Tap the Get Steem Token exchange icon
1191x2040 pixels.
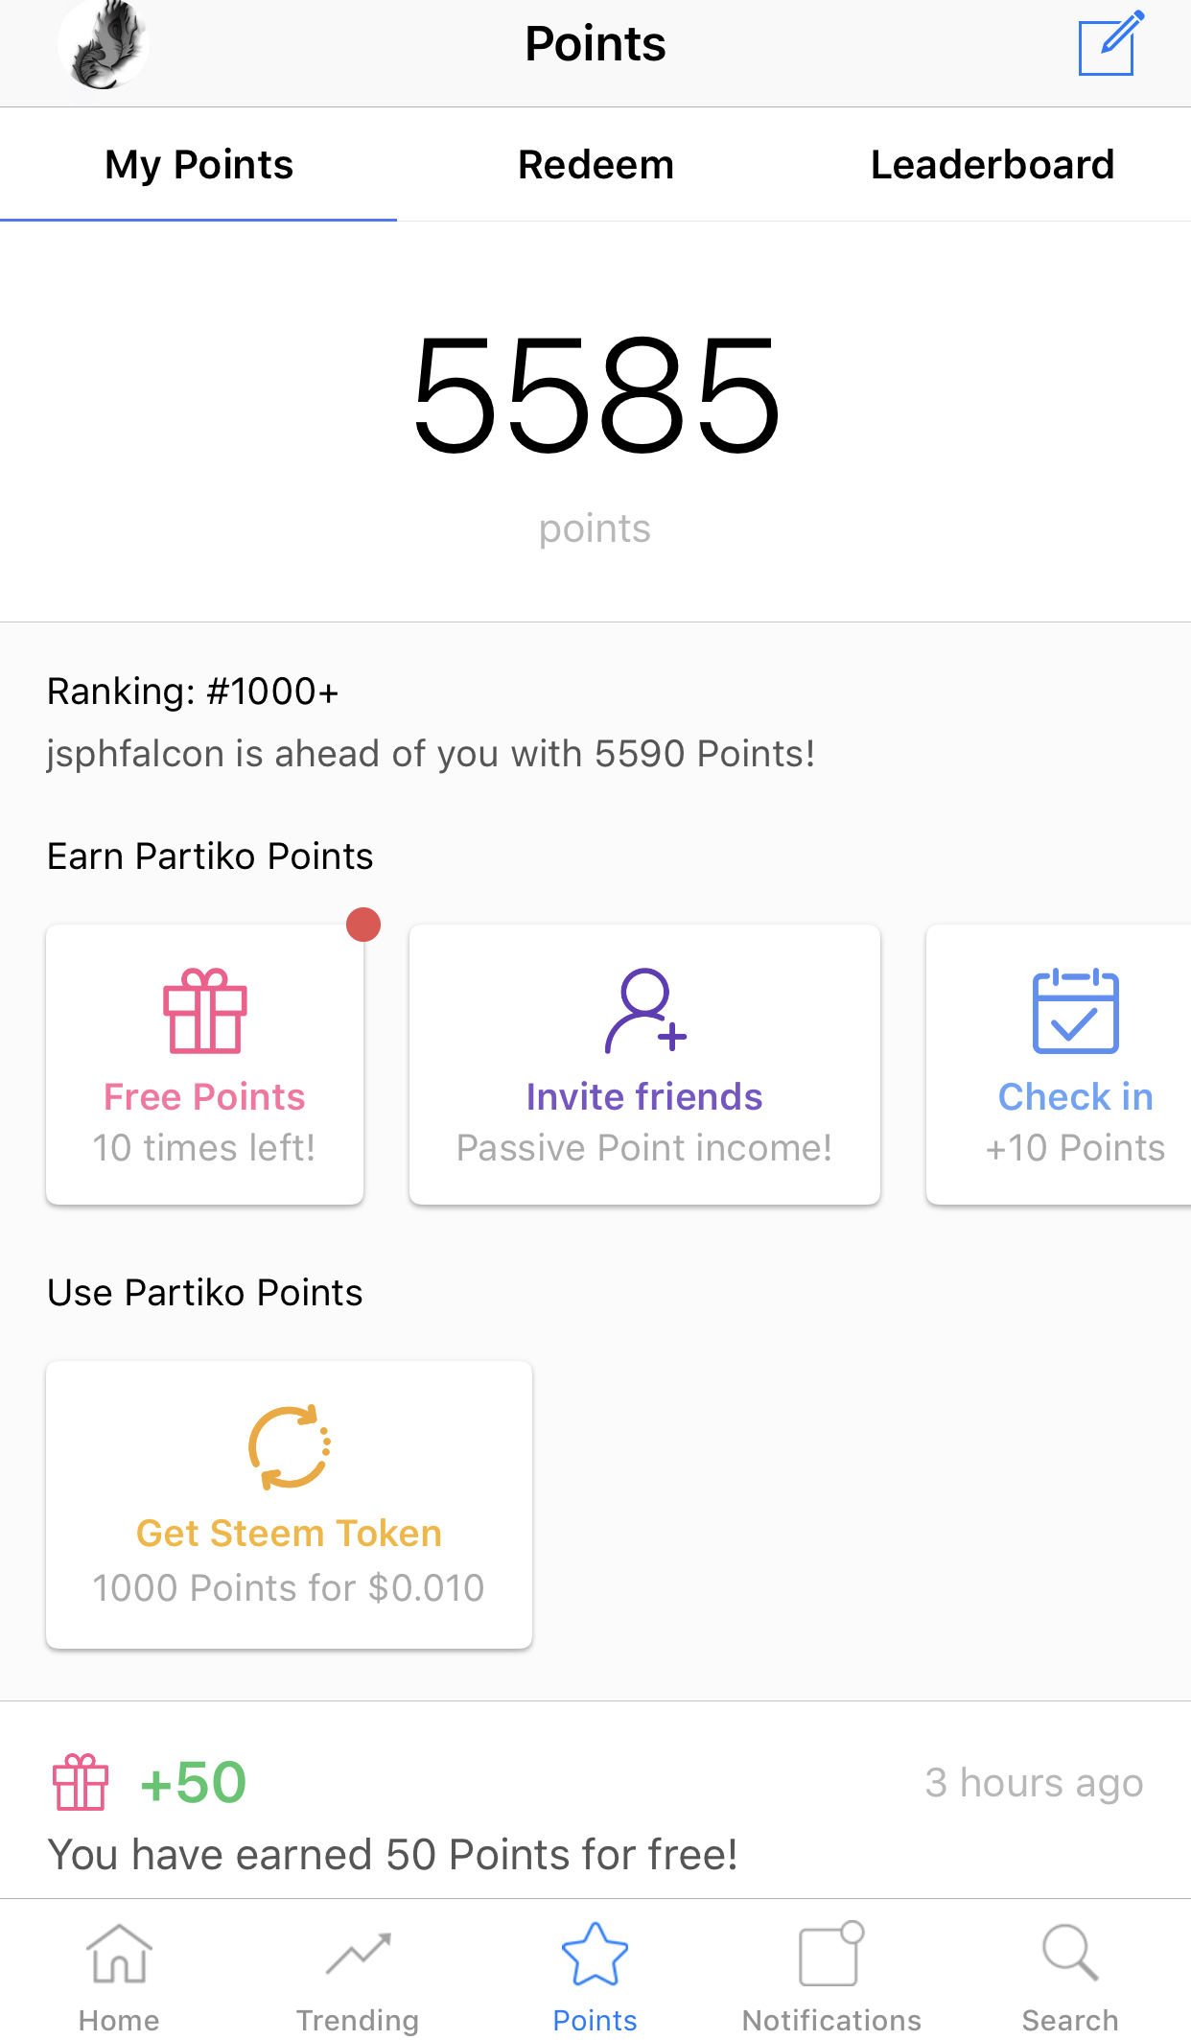(x=290, y=1446)
